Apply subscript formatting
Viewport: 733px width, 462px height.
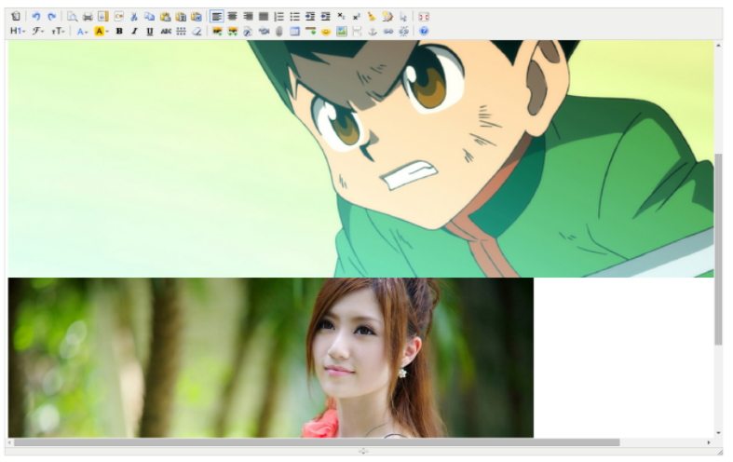[341, 17]
